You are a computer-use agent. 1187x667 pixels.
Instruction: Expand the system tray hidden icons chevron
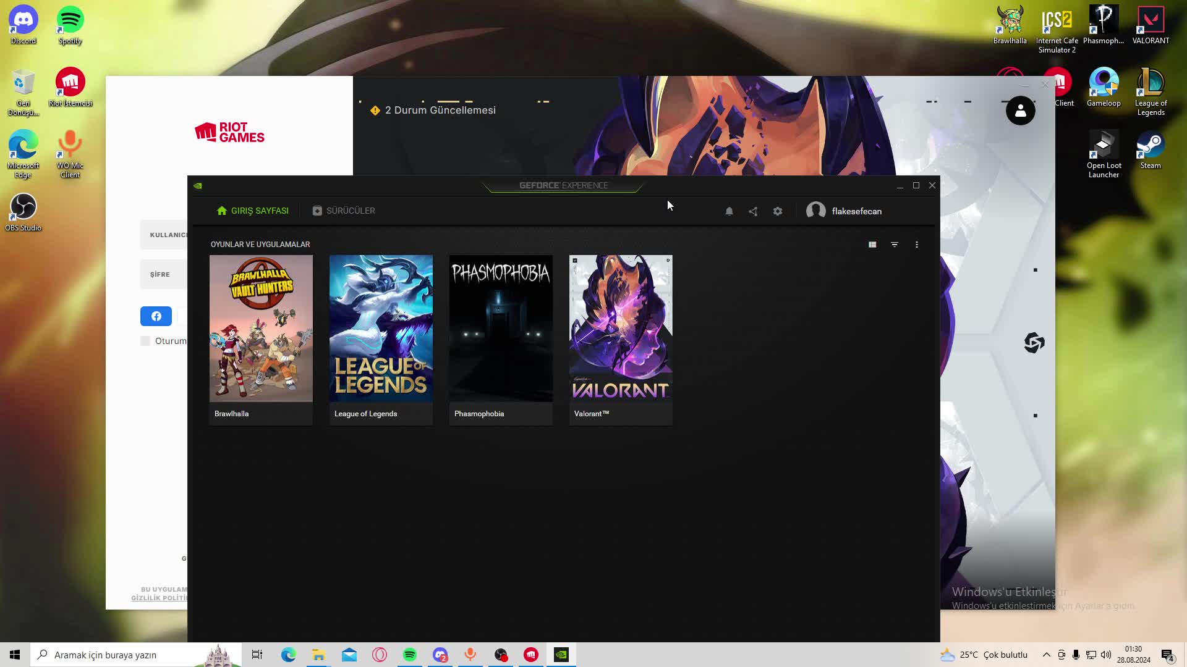[1046, 655]
